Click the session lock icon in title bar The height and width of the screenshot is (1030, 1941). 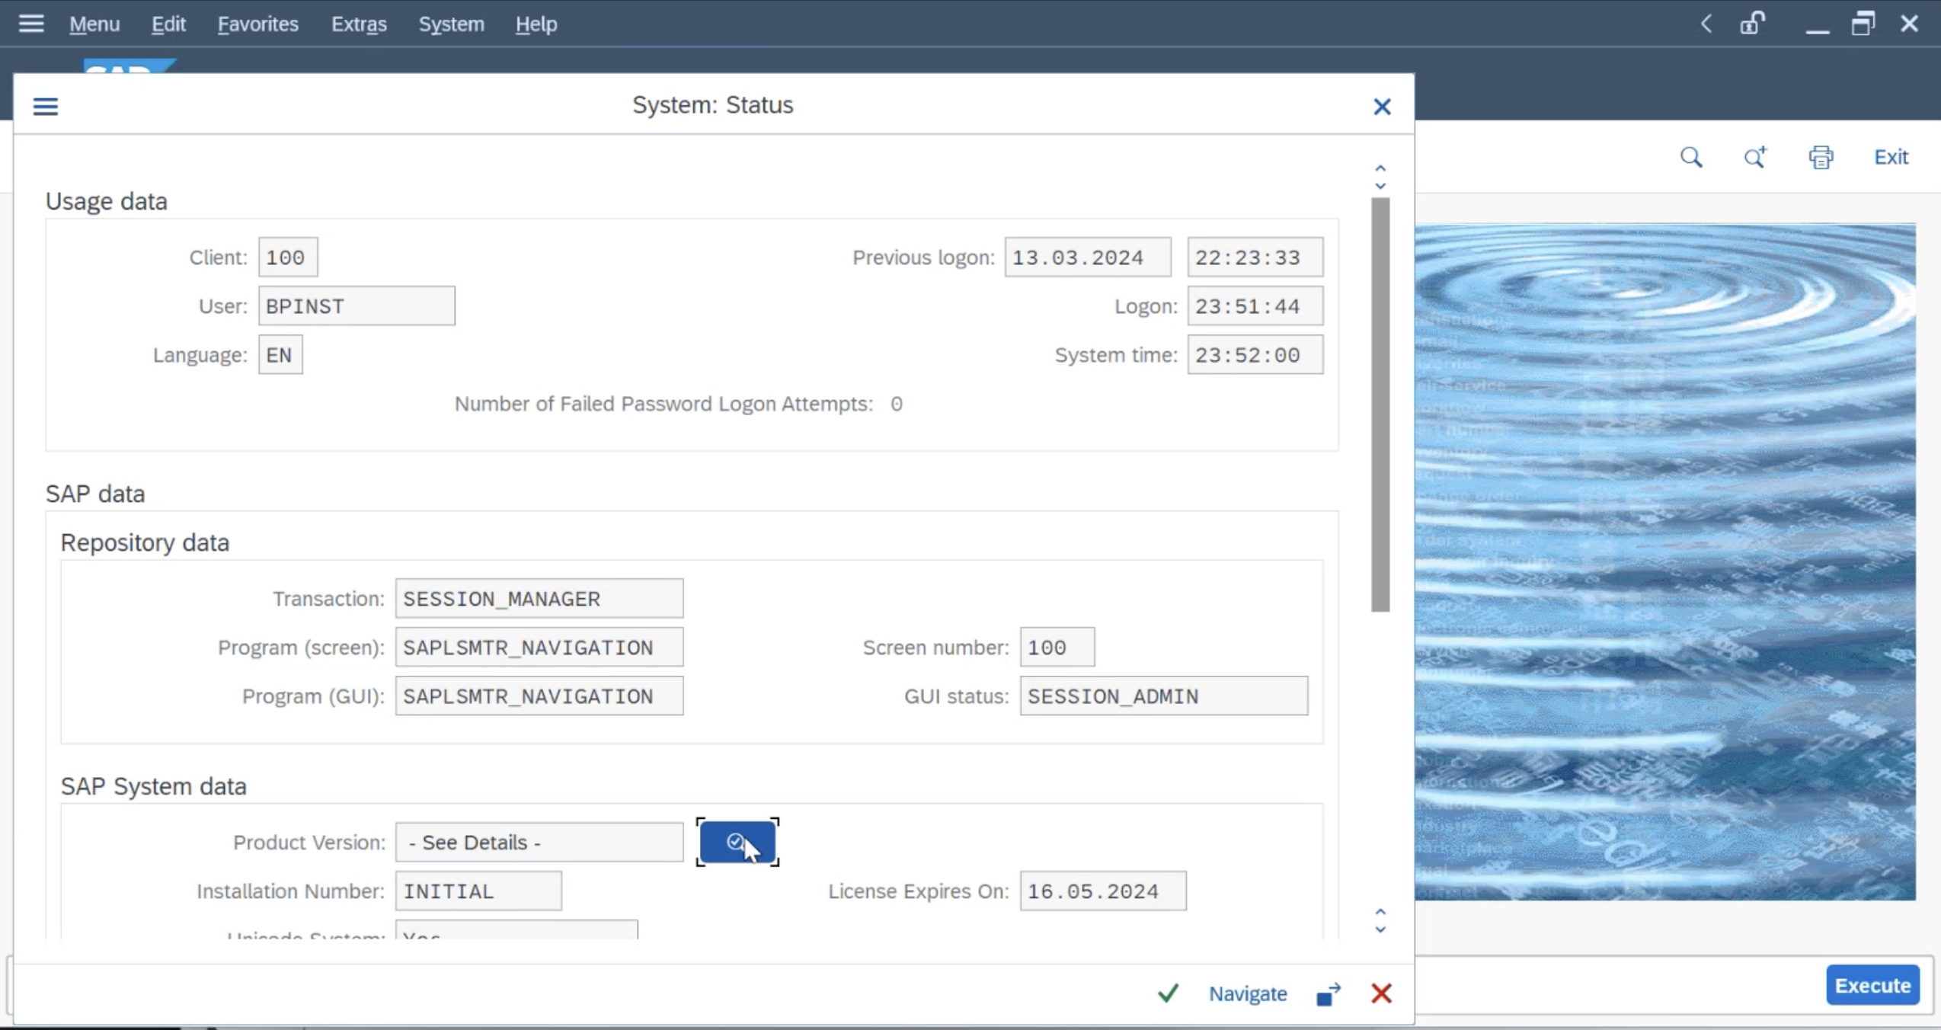1753,23
